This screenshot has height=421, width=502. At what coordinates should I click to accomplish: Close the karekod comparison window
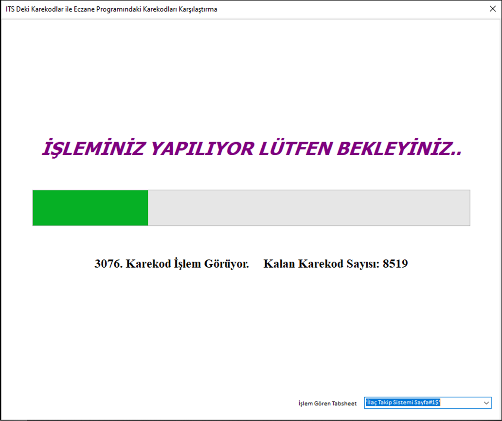coord(492,9)
